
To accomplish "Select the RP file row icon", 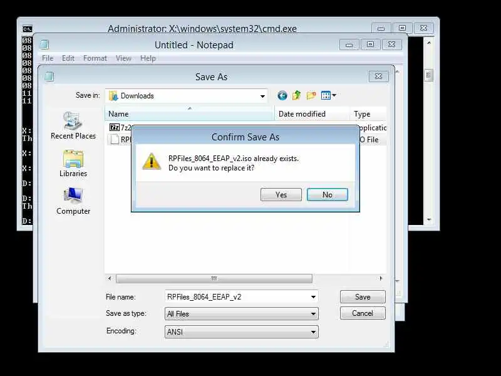I will click(115, 140).
